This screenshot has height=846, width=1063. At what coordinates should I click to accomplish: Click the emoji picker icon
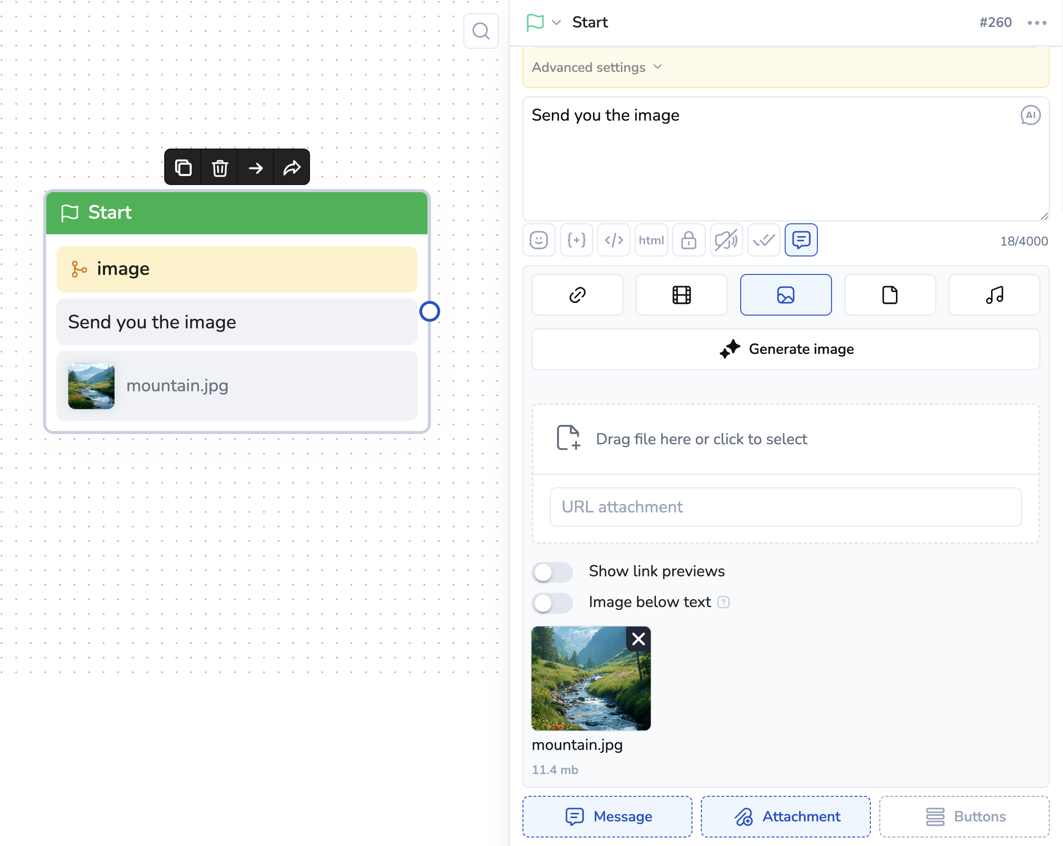click(x=539, y=240)
